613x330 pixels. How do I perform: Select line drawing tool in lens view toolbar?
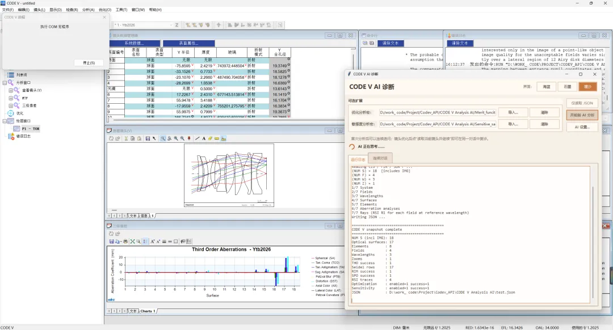[198, 139]
